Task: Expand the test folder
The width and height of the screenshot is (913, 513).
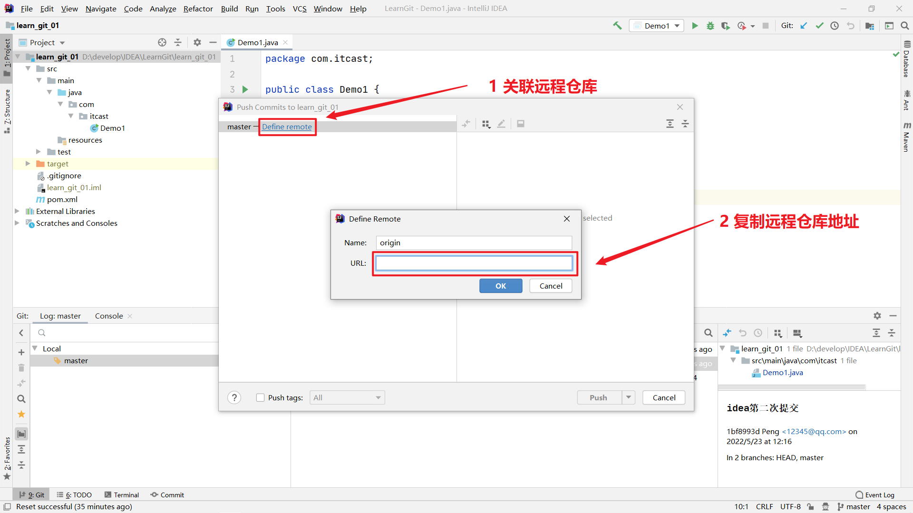Action: pyautogui.click(x=39, y=152)
